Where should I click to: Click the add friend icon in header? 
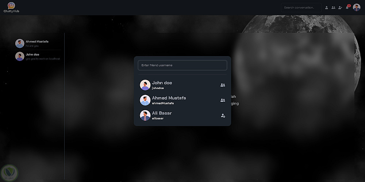click(x=340, y=8)
